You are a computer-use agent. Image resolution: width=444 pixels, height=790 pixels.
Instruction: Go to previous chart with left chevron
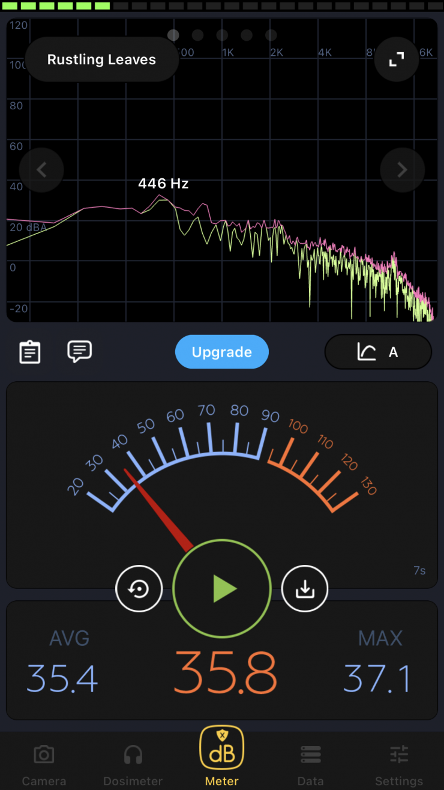41,170
